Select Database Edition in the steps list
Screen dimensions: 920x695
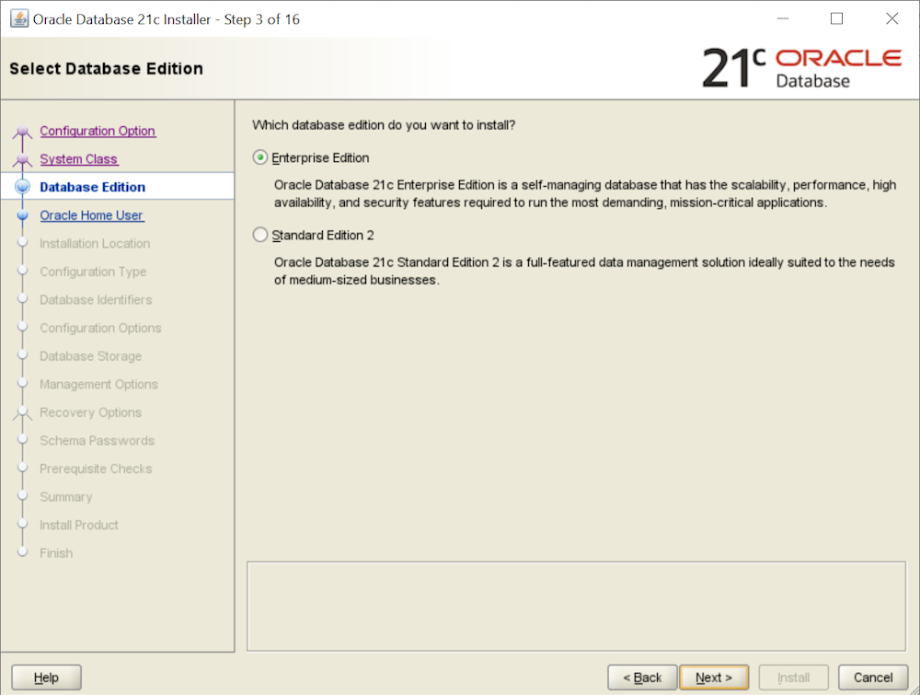[92, 187]
